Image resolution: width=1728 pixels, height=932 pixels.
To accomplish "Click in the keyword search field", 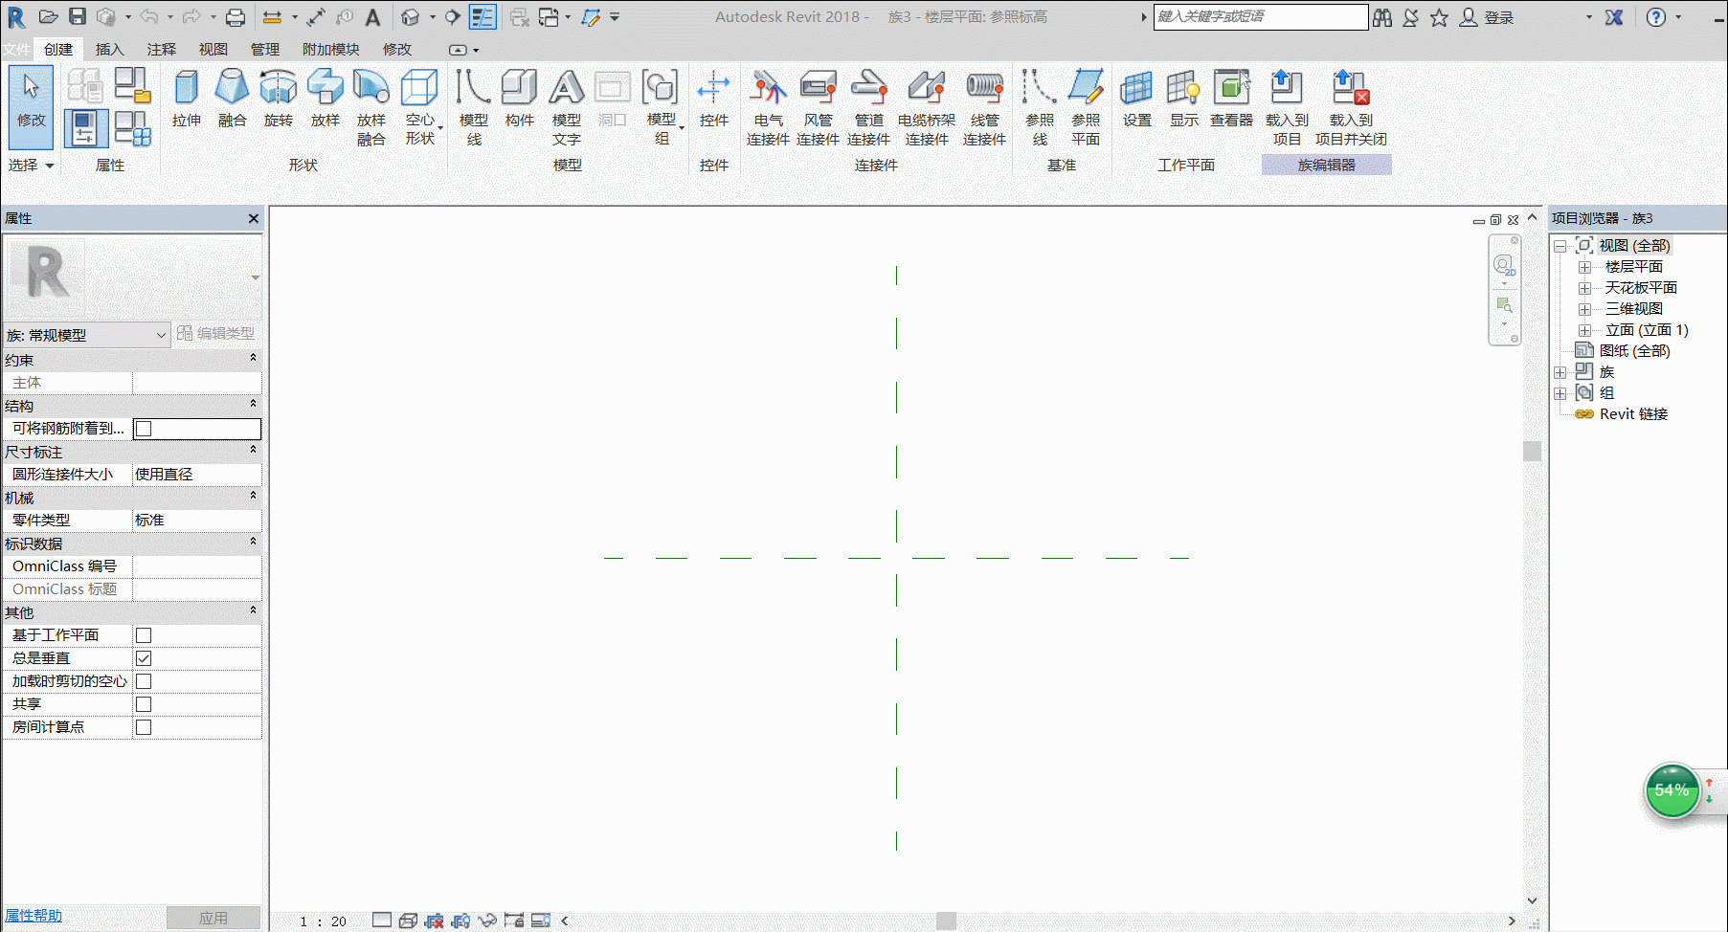I will [1260, 17].
